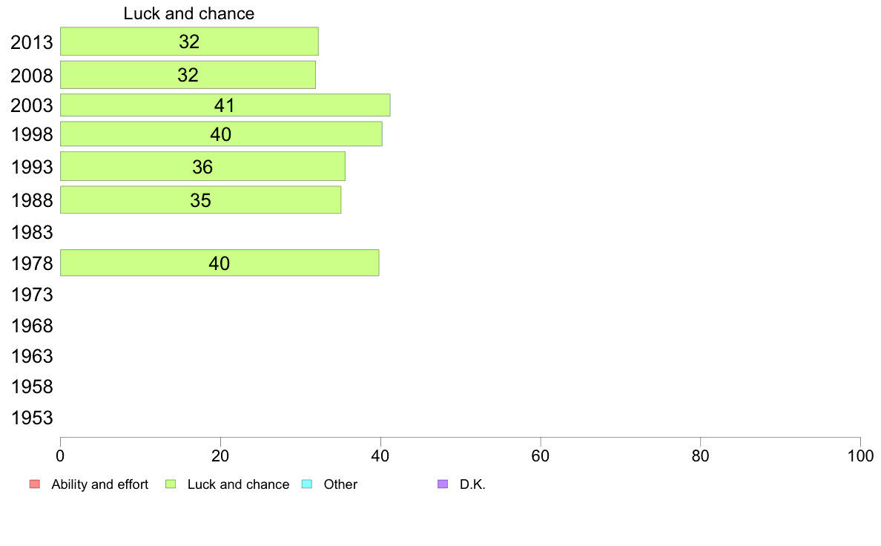The width and height of the screenshot is (881, 546).
Task: Select the 1978 bar showing 40
Action: coord(220,263)
